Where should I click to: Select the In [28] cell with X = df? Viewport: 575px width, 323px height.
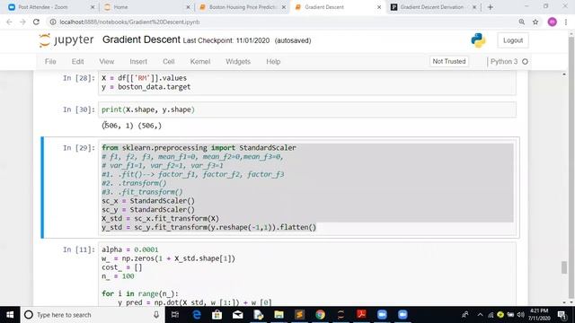pyautogui.click(x=307, y=83)
